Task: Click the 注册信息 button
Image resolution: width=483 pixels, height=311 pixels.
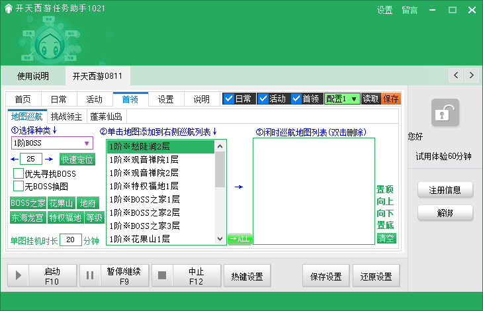Action: click(x=445, y=190)
